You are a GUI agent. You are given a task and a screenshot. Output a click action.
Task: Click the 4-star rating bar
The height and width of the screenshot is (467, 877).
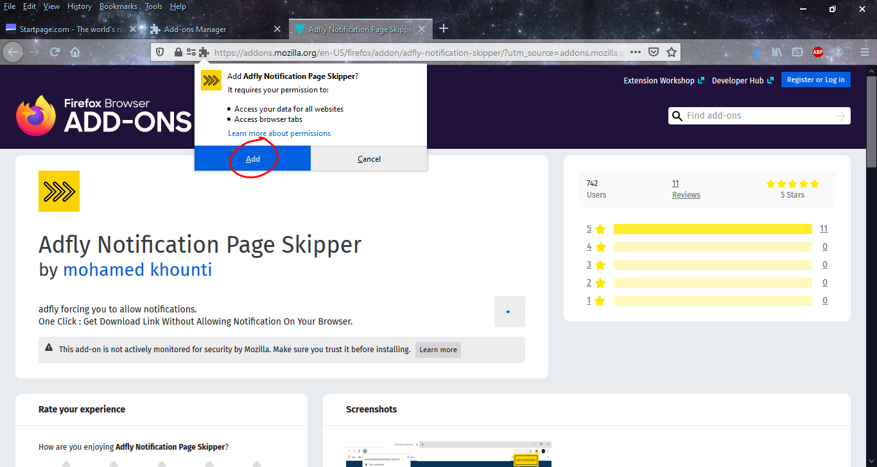[713, 247]
